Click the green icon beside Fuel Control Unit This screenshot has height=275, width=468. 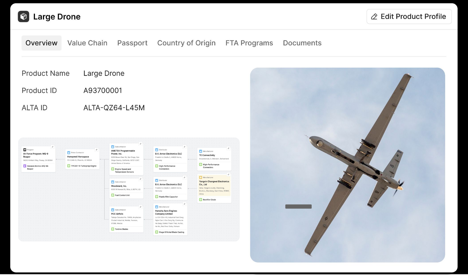[113, 195]
